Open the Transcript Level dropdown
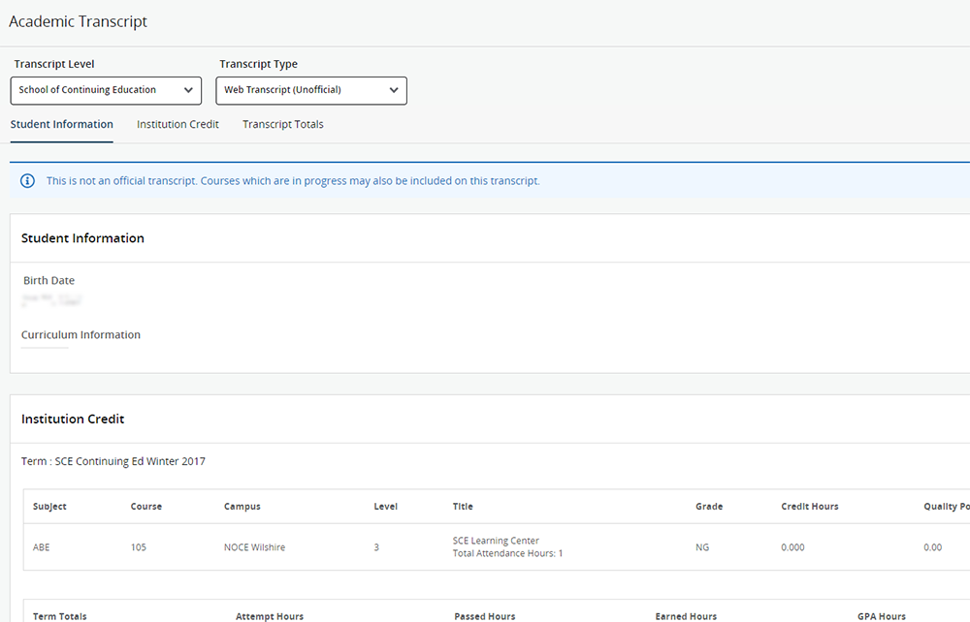The image size is (970, 622). click(x=106, y=90)
